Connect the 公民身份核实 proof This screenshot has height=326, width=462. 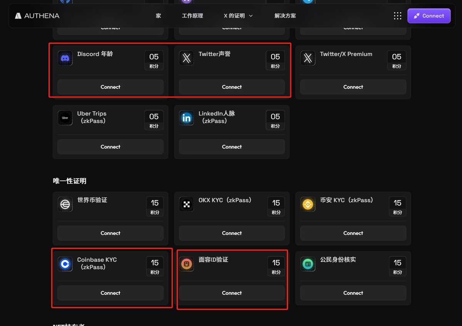[x=353, y=293]
